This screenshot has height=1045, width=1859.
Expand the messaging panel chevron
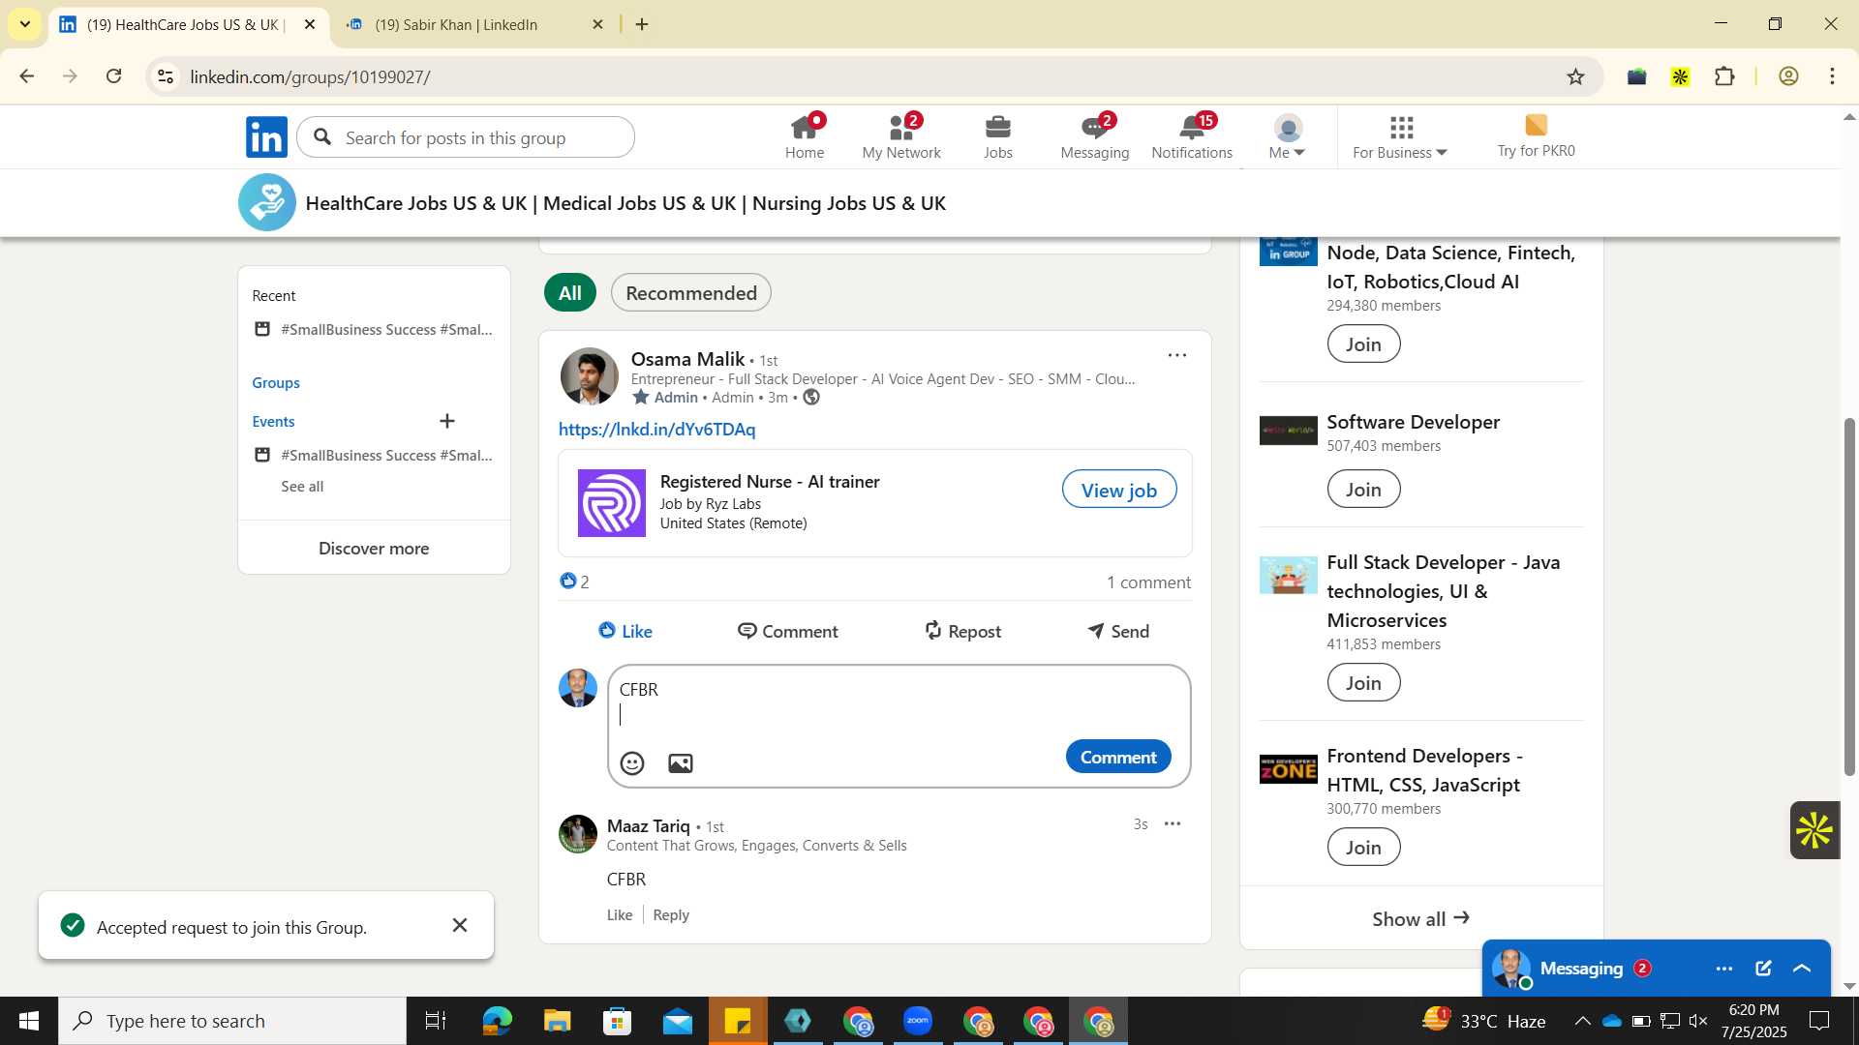pos(1802,969)
